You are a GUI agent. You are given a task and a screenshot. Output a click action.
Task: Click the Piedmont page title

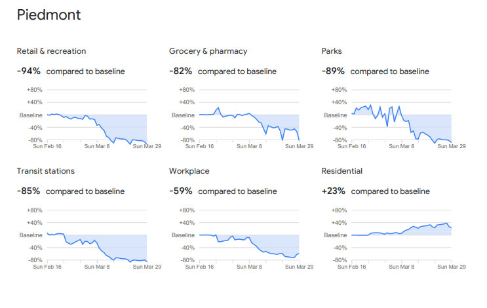[49, 15]
